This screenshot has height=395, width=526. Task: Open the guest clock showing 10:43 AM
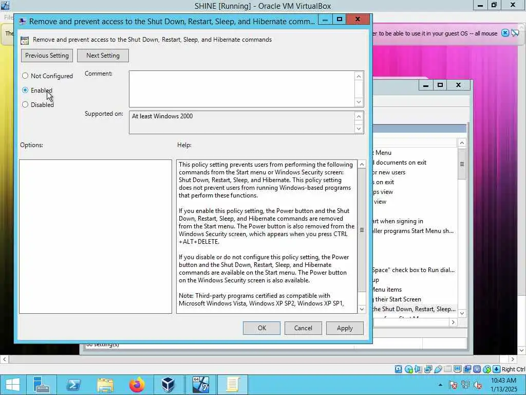tap(503, 385)
